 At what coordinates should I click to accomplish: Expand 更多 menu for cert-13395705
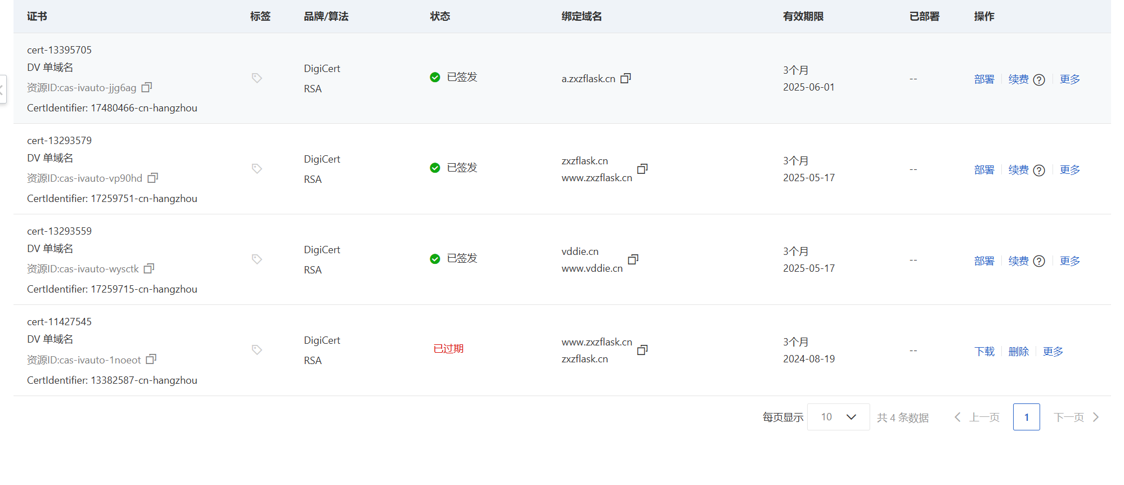point(1069,79)
